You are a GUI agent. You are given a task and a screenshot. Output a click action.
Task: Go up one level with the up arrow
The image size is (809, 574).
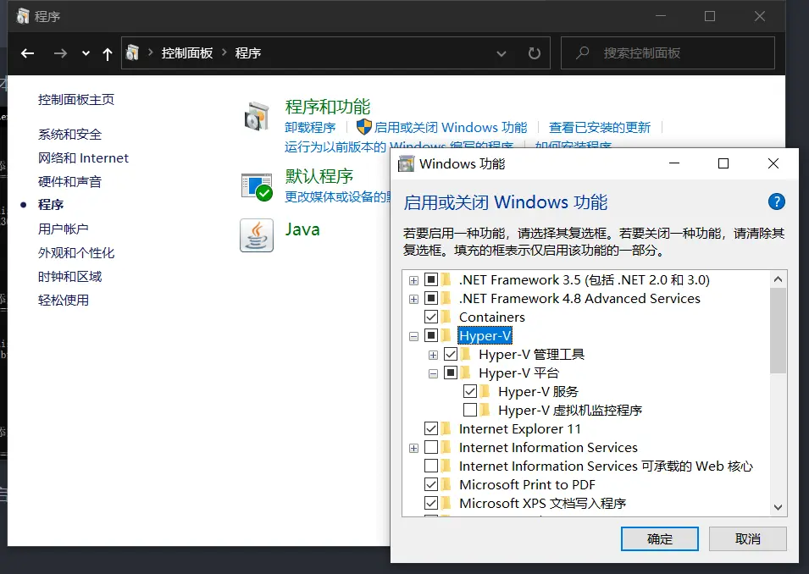[108, 53]
